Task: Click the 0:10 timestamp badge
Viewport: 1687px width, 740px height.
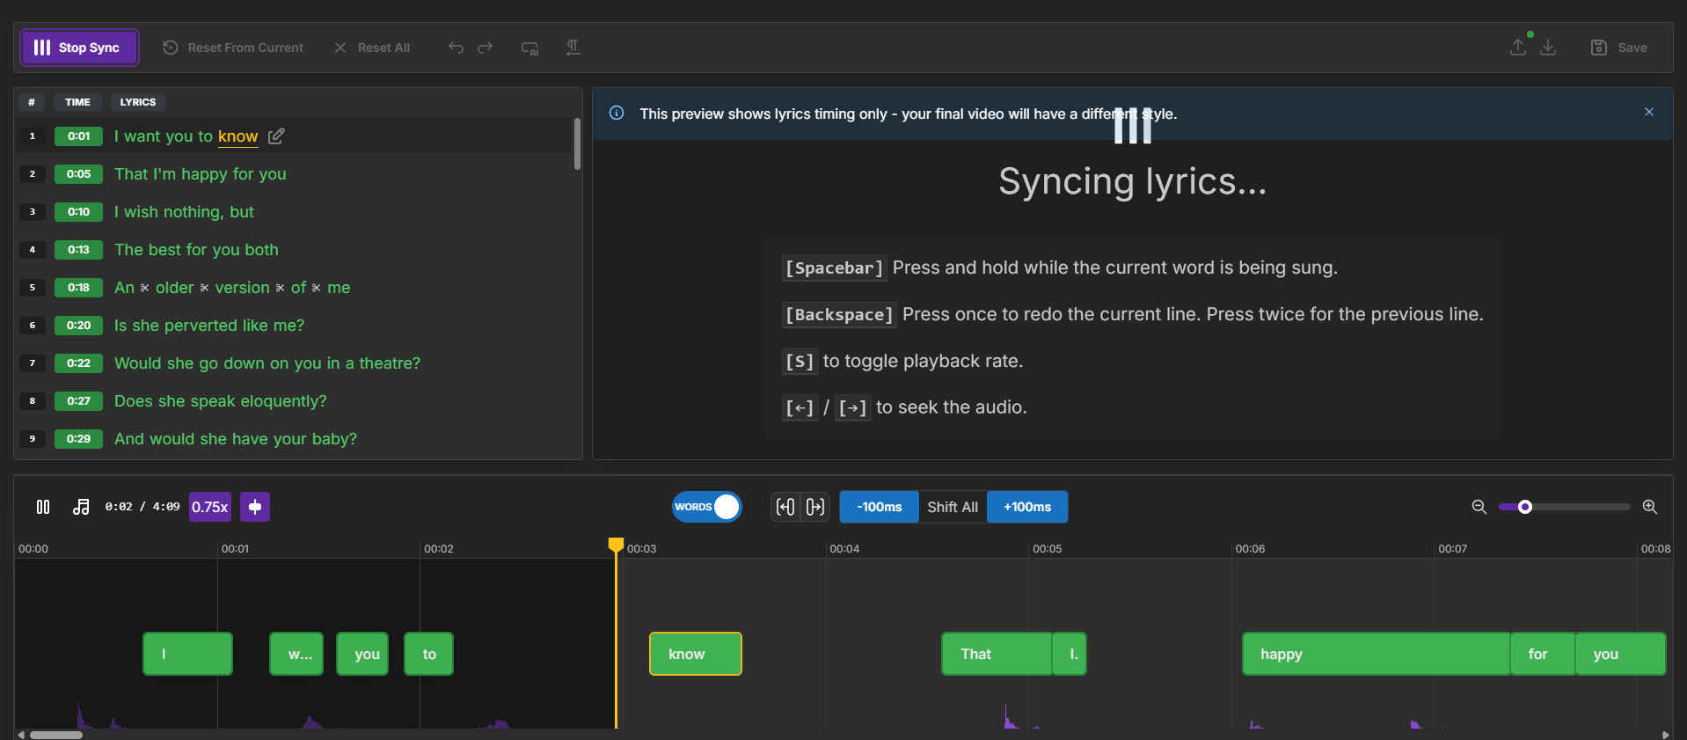Action: 78,212
